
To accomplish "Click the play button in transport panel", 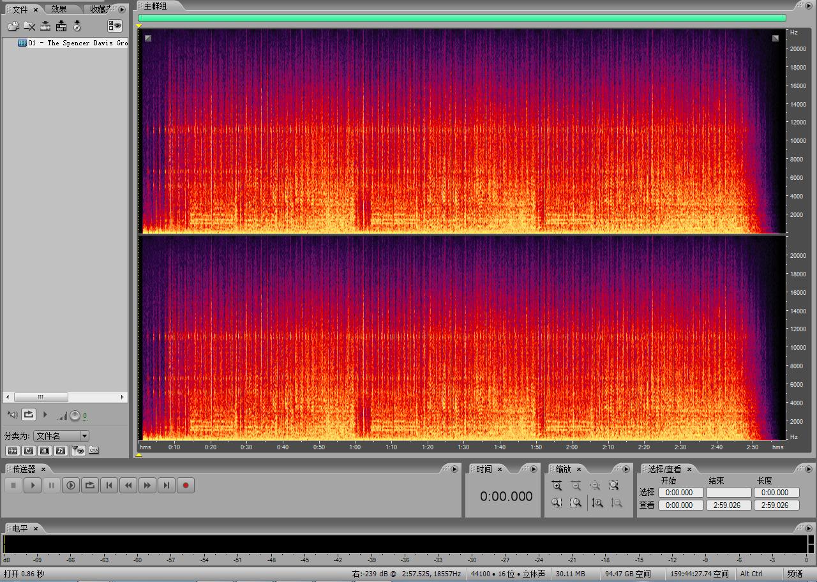I will (32, 486).
